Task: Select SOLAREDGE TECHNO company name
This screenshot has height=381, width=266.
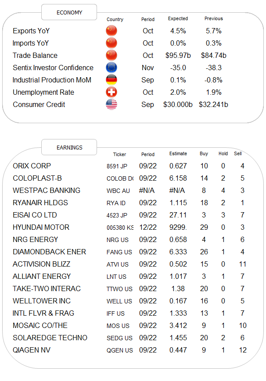Action: pos(50,338)
